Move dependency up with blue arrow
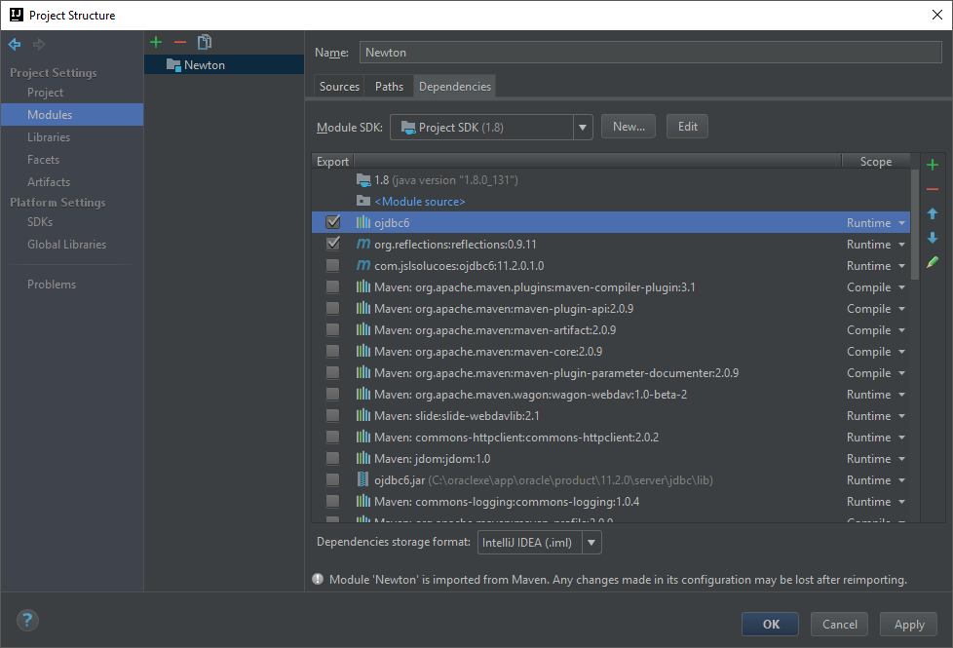The image size is (953, 648). [x=933, y=213]
